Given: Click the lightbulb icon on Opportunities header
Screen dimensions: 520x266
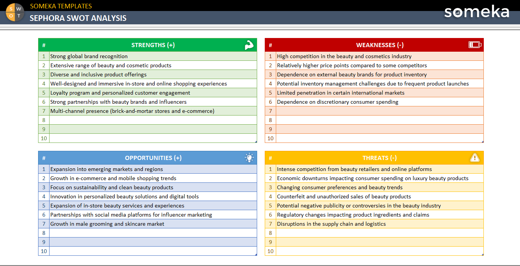Looking at the screenshot, I should (249, 158).
